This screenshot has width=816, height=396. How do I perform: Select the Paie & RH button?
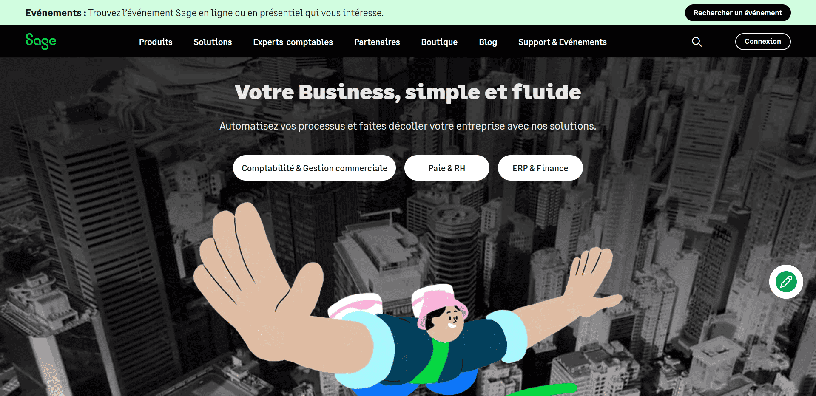click(446, 168)
